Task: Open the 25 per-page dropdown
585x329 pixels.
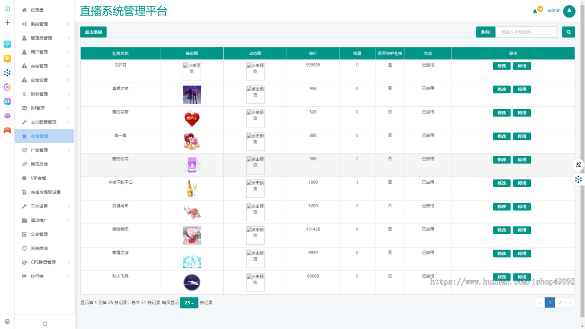Action: coord(189,303)
